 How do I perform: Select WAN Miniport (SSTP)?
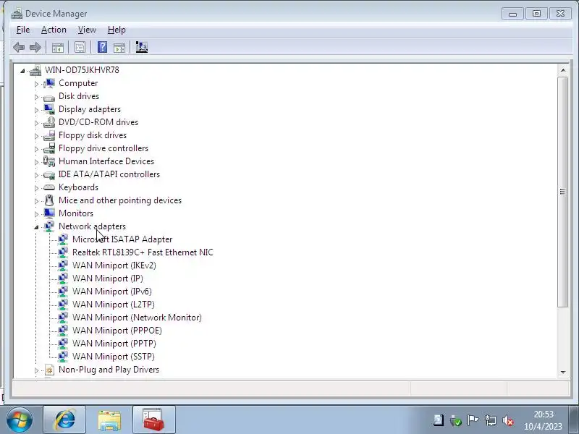[x=114, y=357]
